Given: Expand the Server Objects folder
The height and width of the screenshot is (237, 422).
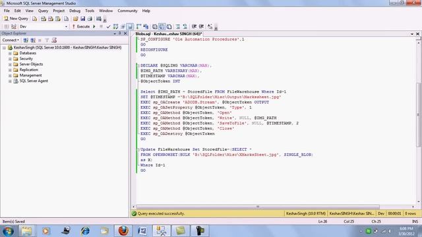Looking at the screenshot, I should 10,65.
